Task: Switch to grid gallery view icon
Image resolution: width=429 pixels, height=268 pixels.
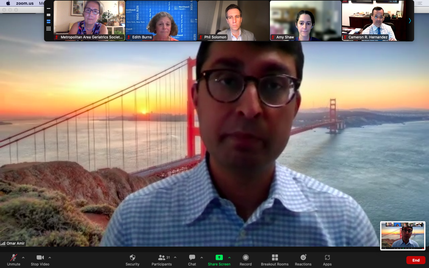Action: [49, 29]
